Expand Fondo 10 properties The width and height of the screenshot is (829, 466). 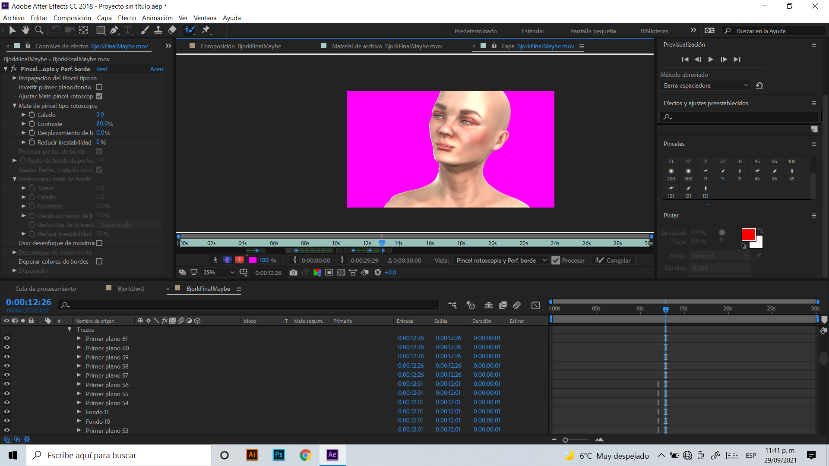[x=79, y=421]
